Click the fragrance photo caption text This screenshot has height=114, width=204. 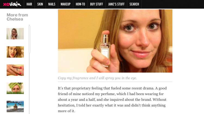[97, 78]
